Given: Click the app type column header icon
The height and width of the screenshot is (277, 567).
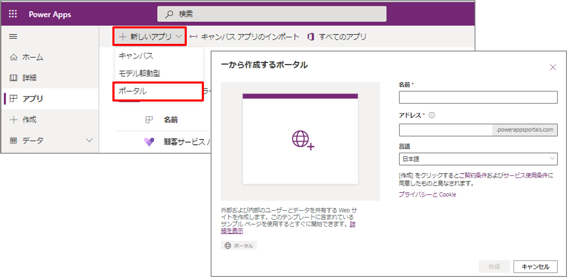Looking at the screenshot, I should coord(149,120).
